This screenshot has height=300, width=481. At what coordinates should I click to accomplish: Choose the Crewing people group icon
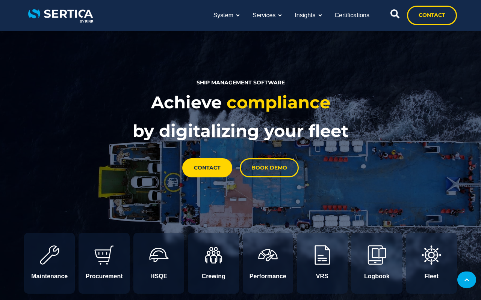point(213,255)
